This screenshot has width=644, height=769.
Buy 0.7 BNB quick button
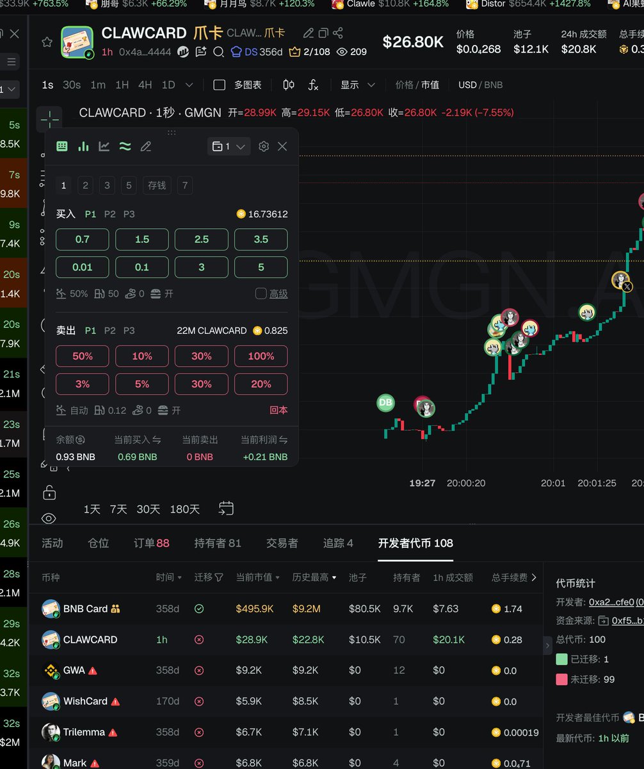click(83, 239)
